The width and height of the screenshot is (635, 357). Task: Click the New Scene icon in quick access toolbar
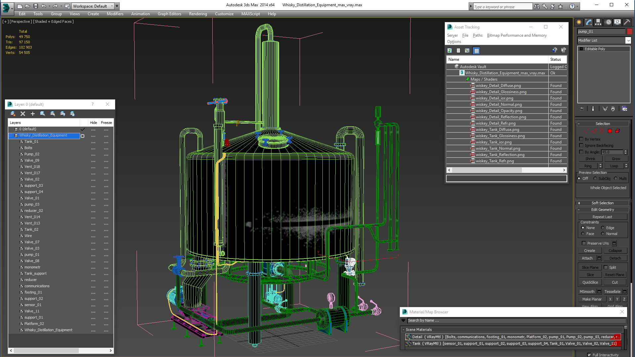click(x=20, y=6)
